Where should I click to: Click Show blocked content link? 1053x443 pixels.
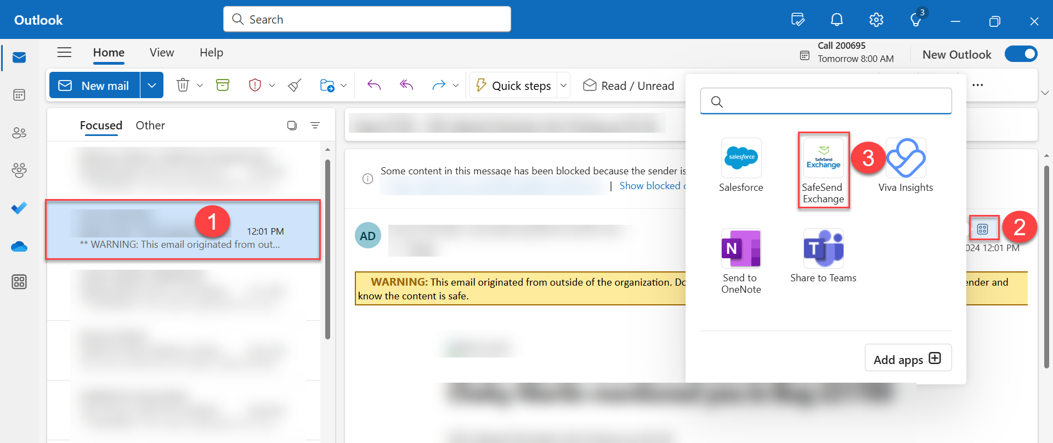653,186
